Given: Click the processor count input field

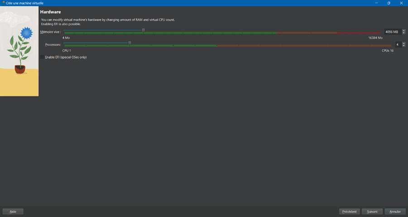Looking at the screenshot, I should point(398,44).
